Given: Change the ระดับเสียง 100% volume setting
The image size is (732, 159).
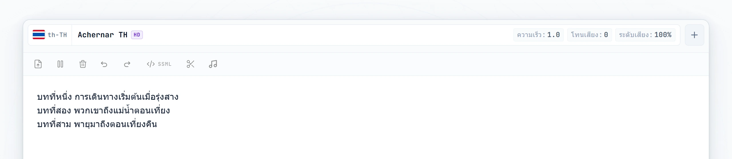Looking at the screenshot, I should point(645,35).
